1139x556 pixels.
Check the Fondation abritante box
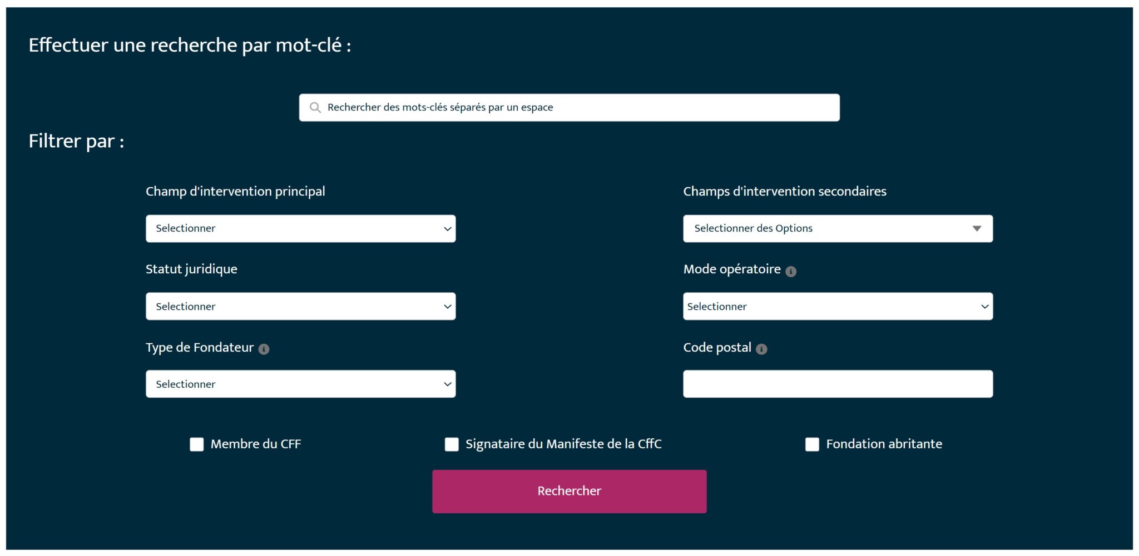tap(812, 444)
